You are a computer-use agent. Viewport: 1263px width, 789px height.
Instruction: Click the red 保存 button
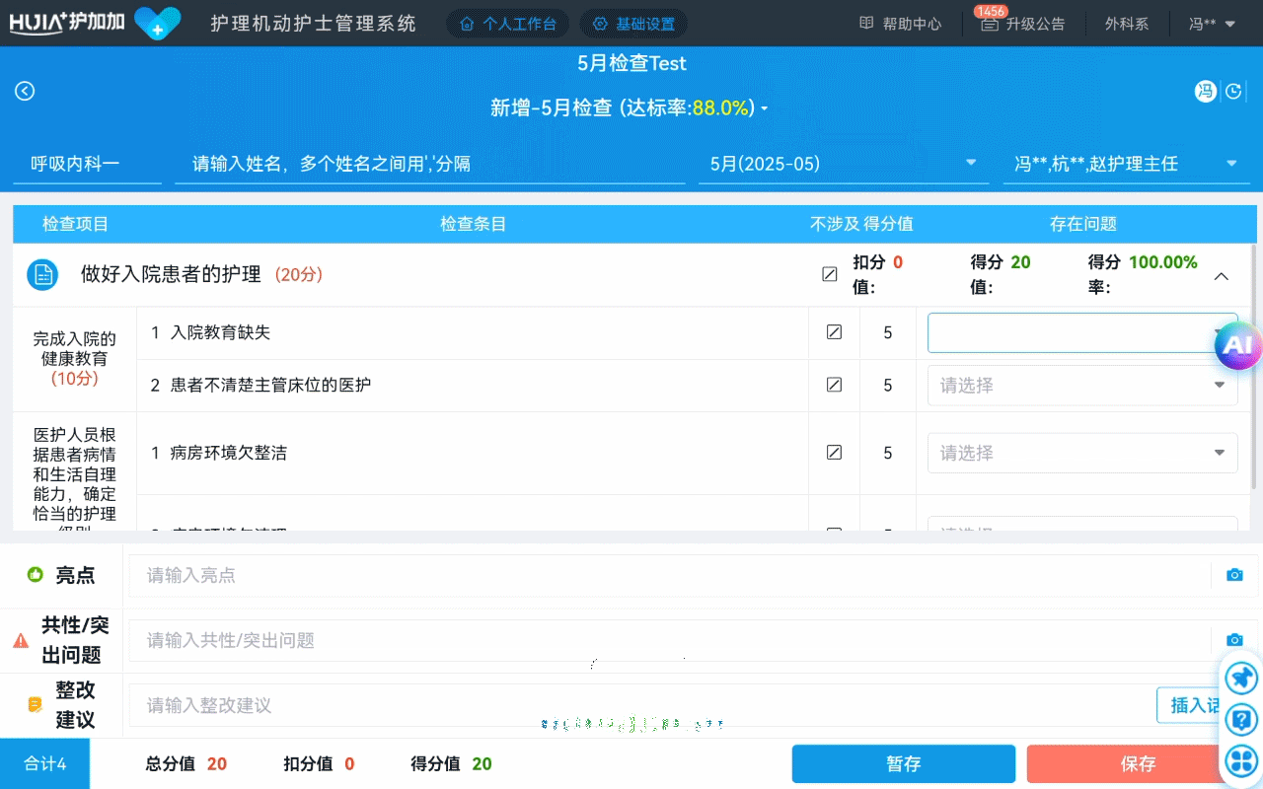click(1137, 763)
